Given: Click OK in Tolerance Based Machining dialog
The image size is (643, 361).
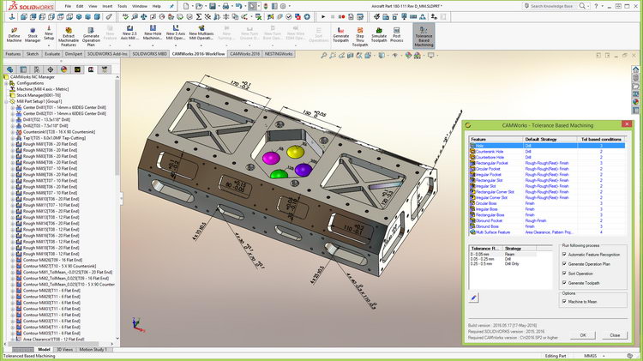Looking at the screenshot, I should pos(583,334).
